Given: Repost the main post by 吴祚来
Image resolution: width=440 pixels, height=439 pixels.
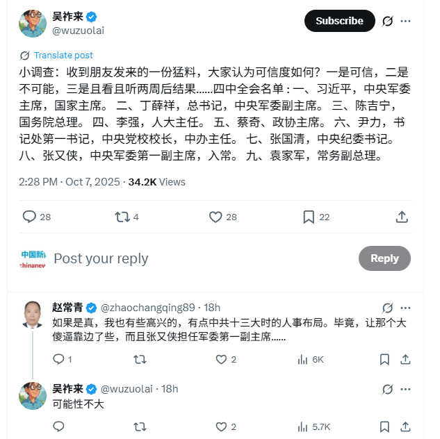Looking at the screenshot, I should pos(122,217).
